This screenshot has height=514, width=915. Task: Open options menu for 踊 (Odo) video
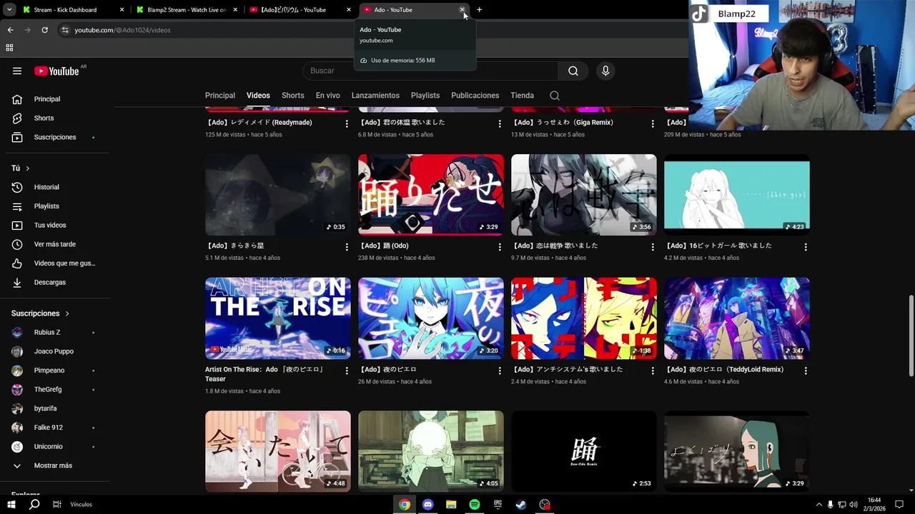click(500, 247)
